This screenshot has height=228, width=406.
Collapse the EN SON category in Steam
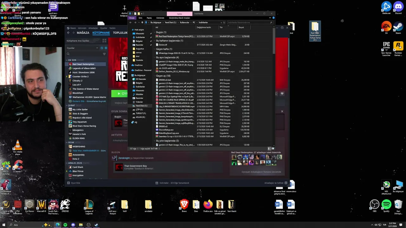click(x=67, y=60)
